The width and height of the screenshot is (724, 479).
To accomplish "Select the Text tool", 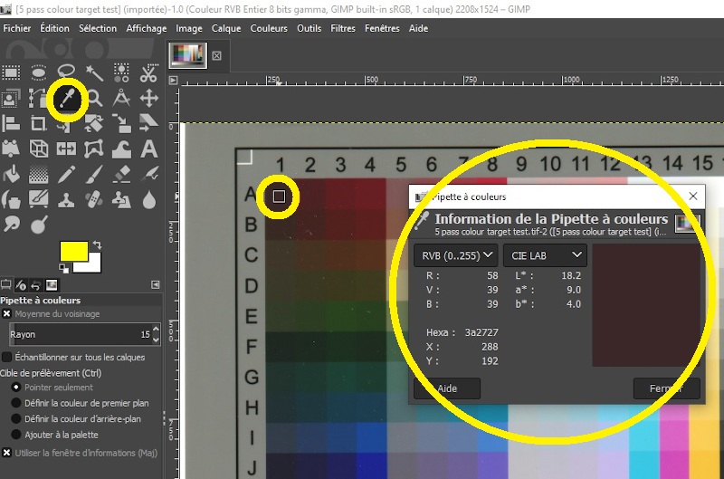I will coord(149,148).
